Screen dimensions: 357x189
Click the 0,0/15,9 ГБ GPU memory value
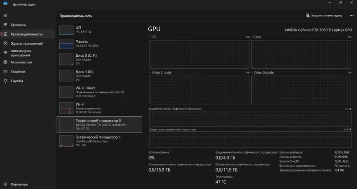(159, 170)
